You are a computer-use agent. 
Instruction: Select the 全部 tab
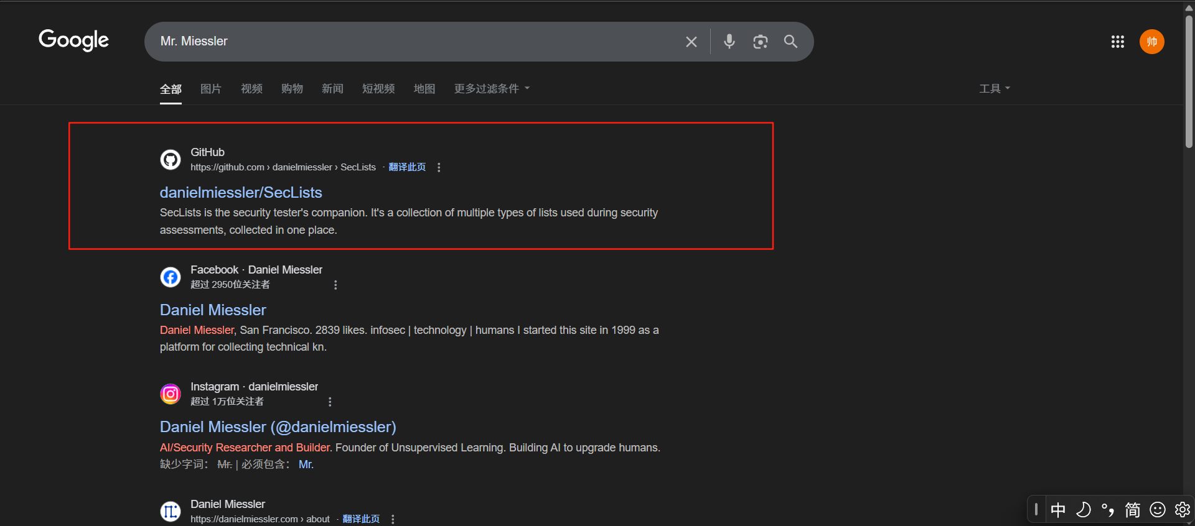tap(171, 89)
